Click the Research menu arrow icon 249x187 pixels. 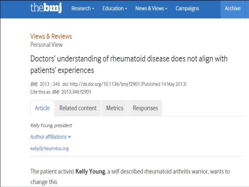coord(93,9)
